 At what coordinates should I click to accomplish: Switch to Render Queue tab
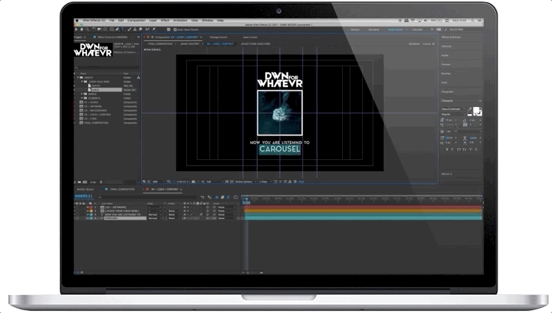(86, 189)
